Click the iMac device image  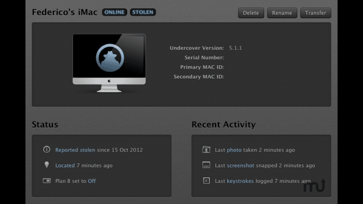click(x=109, y=63)
